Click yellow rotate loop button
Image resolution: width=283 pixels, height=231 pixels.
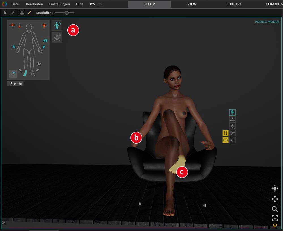click(226, 140)
